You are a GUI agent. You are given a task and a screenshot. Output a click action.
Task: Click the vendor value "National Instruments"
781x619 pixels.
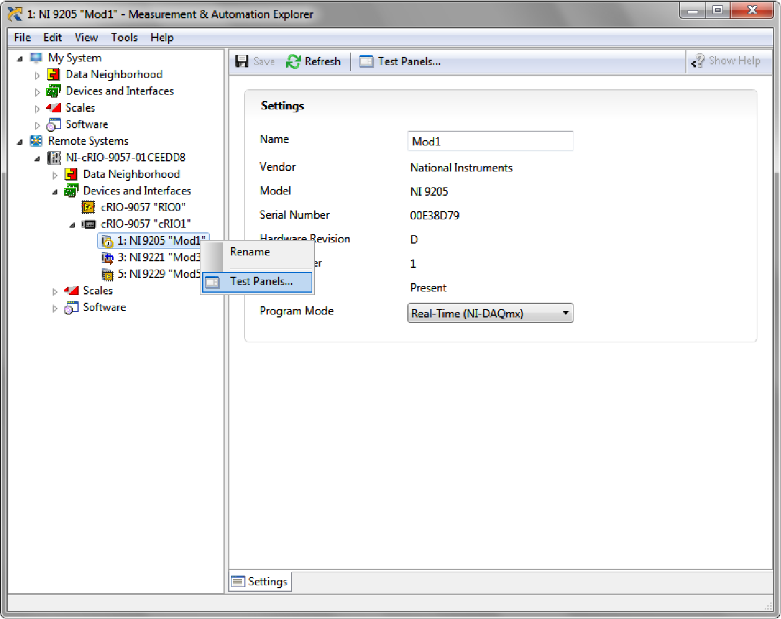(461, 168)
